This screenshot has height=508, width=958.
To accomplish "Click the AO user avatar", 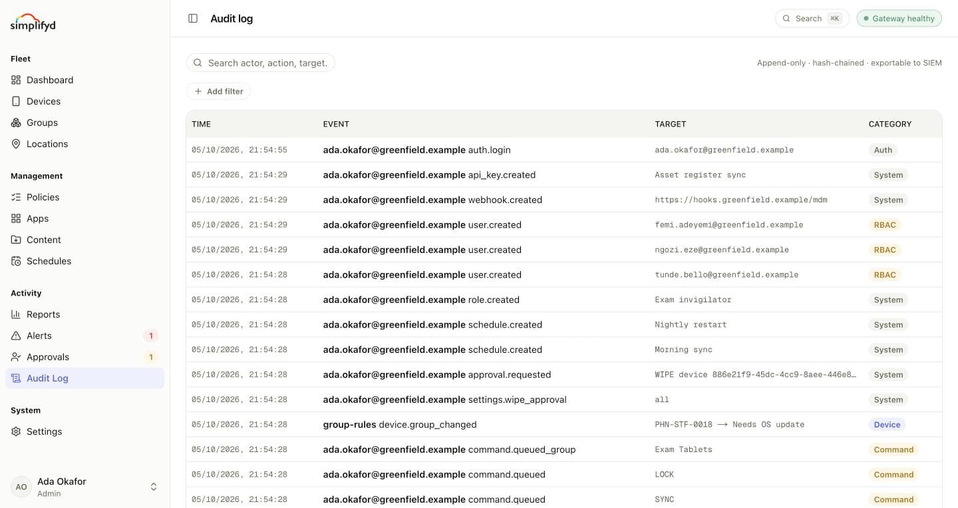I will point(21,487).
